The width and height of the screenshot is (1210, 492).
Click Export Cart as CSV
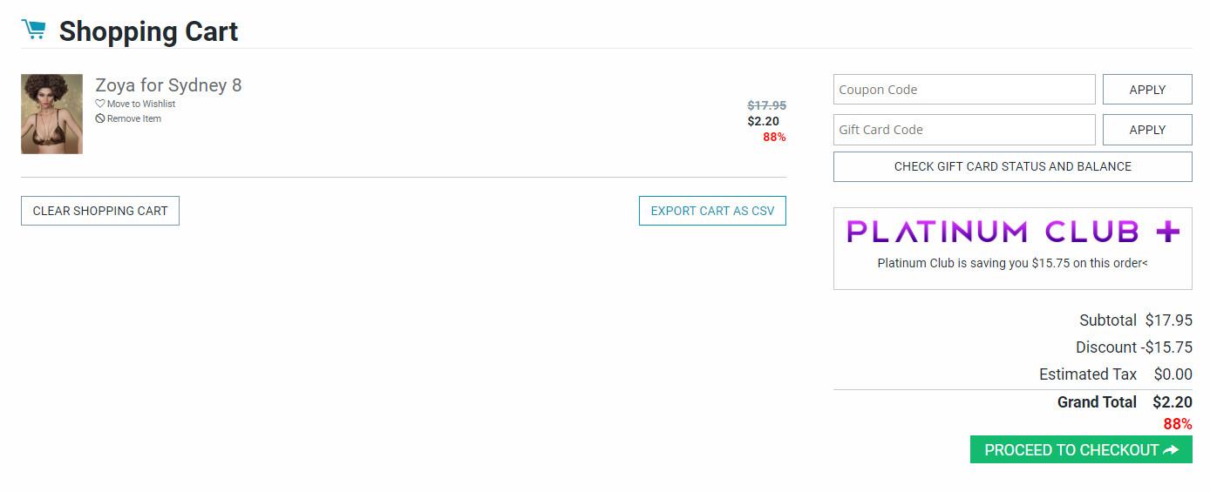click(712, 211)
